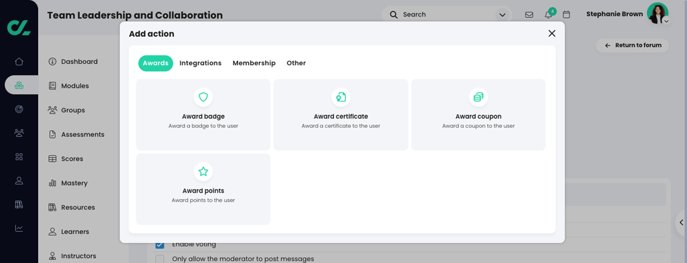Open the Assessments page link

(82, 134)
